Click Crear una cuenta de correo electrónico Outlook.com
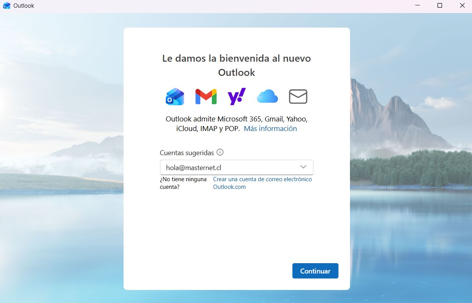This screenshot has width=472, height=303. point(262,183)
